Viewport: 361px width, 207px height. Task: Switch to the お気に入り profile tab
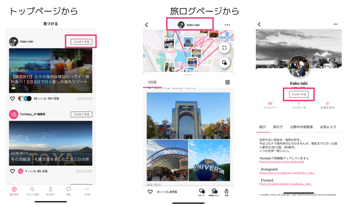click(328, 127)
